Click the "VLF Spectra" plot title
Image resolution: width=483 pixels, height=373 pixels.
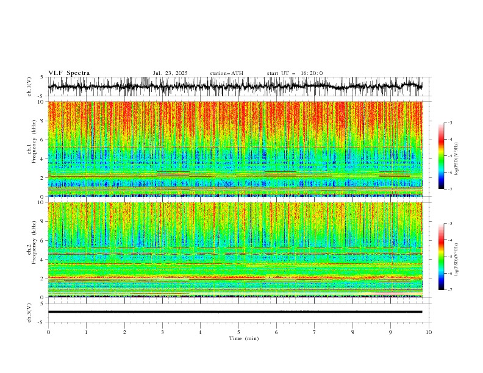[69, 73]
